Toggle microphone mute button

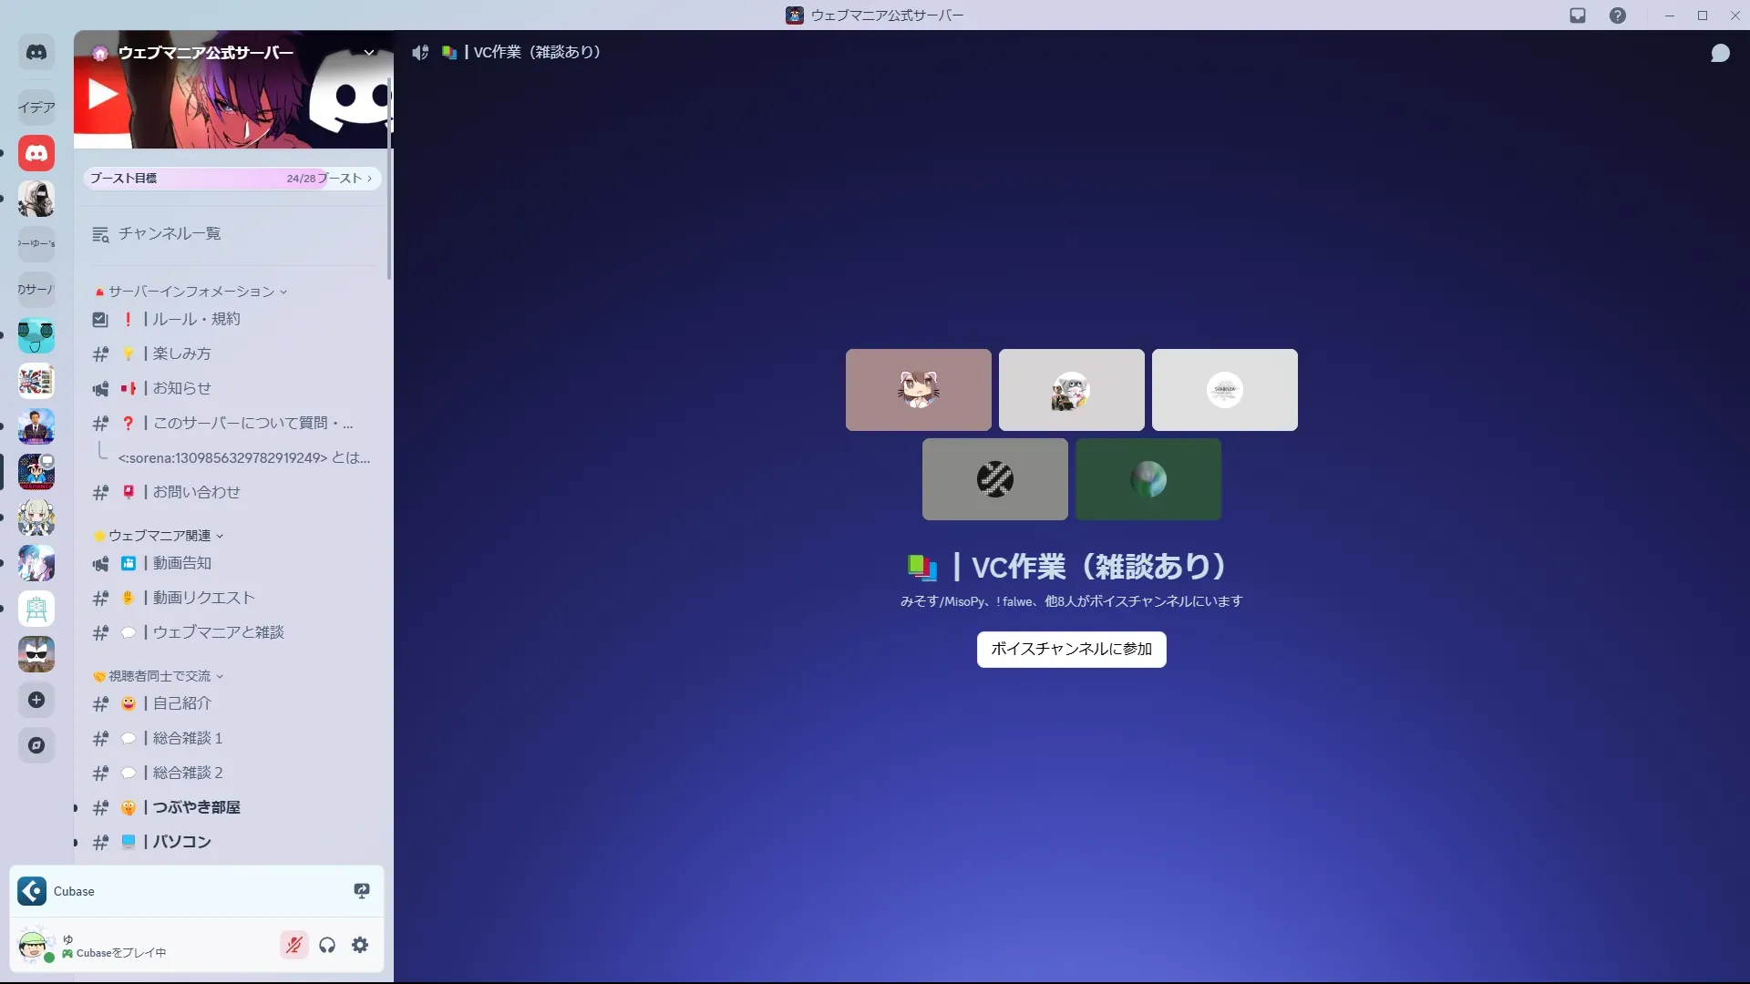point(293,945)
